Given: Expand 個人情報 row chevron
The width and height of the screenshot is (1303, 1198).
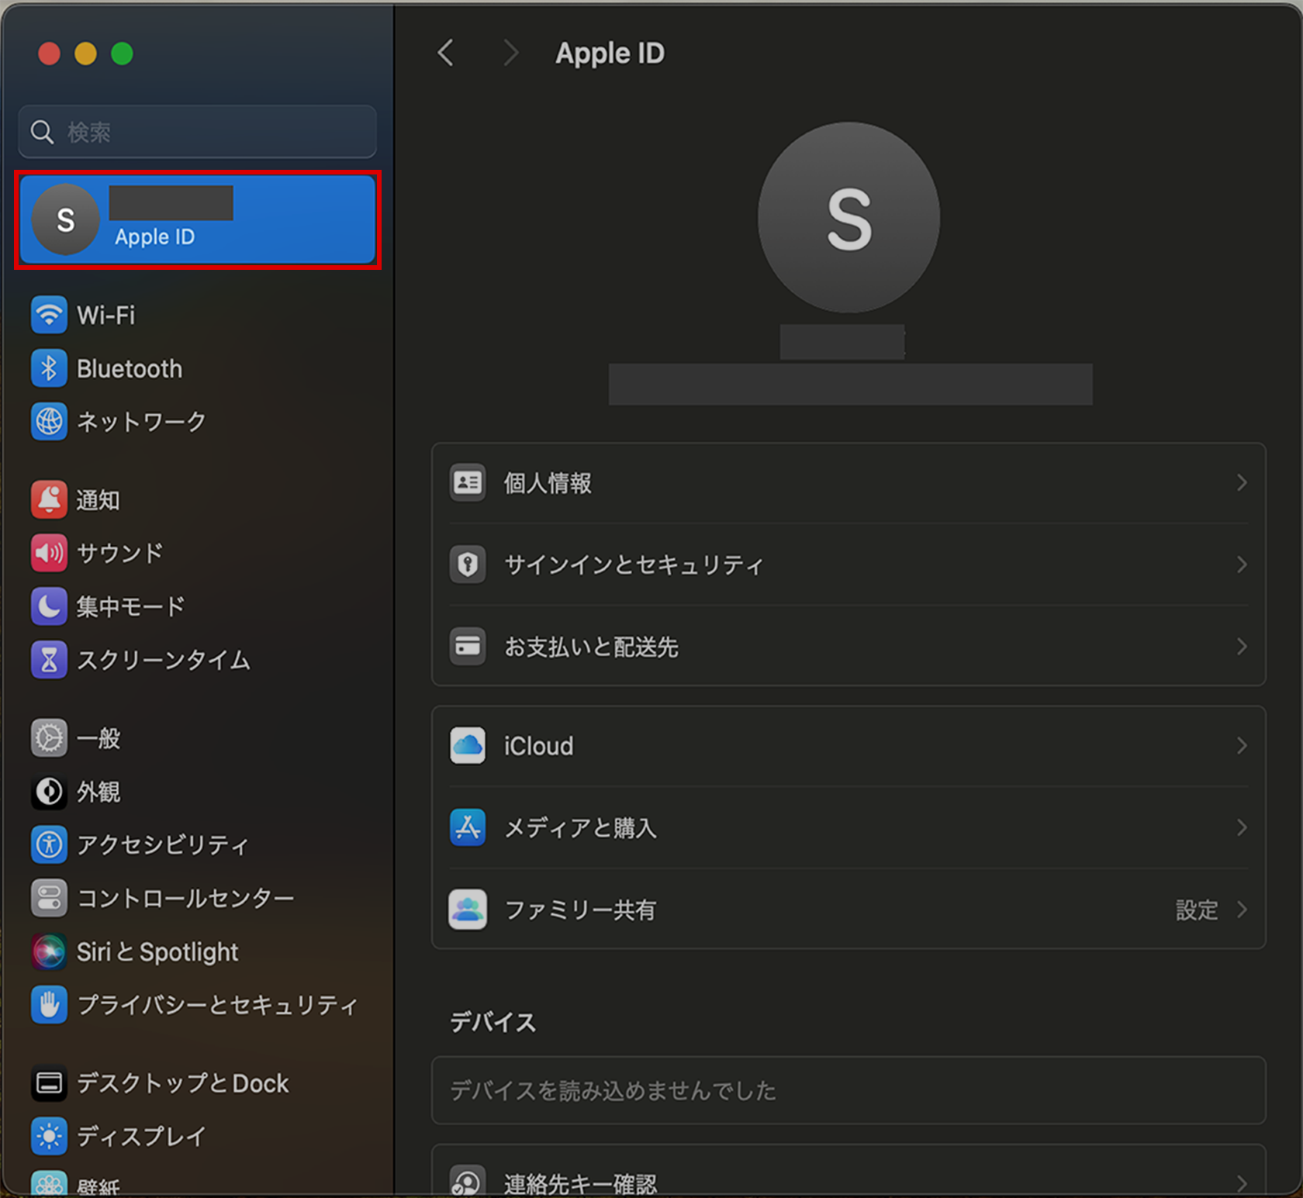Looking at the screenshot, I should (x=1242, y=483).
